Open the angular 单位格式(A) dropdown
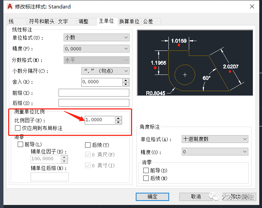Image resolution: width=262 pixels, height=208 pixels. coord(215,139)
